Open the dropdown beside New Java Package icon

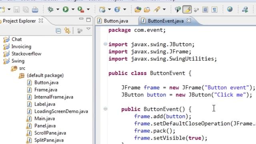coord(109,10)
